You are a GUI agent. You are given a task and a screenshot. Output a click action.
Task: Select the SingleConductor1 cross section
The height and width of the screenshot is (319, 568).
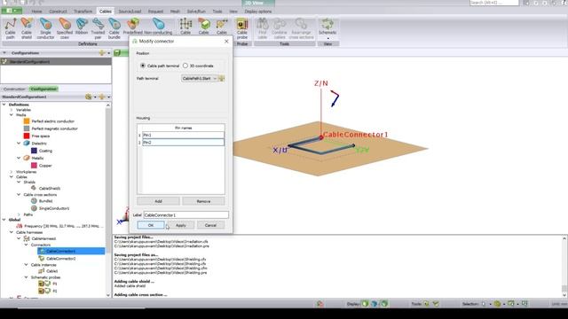[54, 208]
